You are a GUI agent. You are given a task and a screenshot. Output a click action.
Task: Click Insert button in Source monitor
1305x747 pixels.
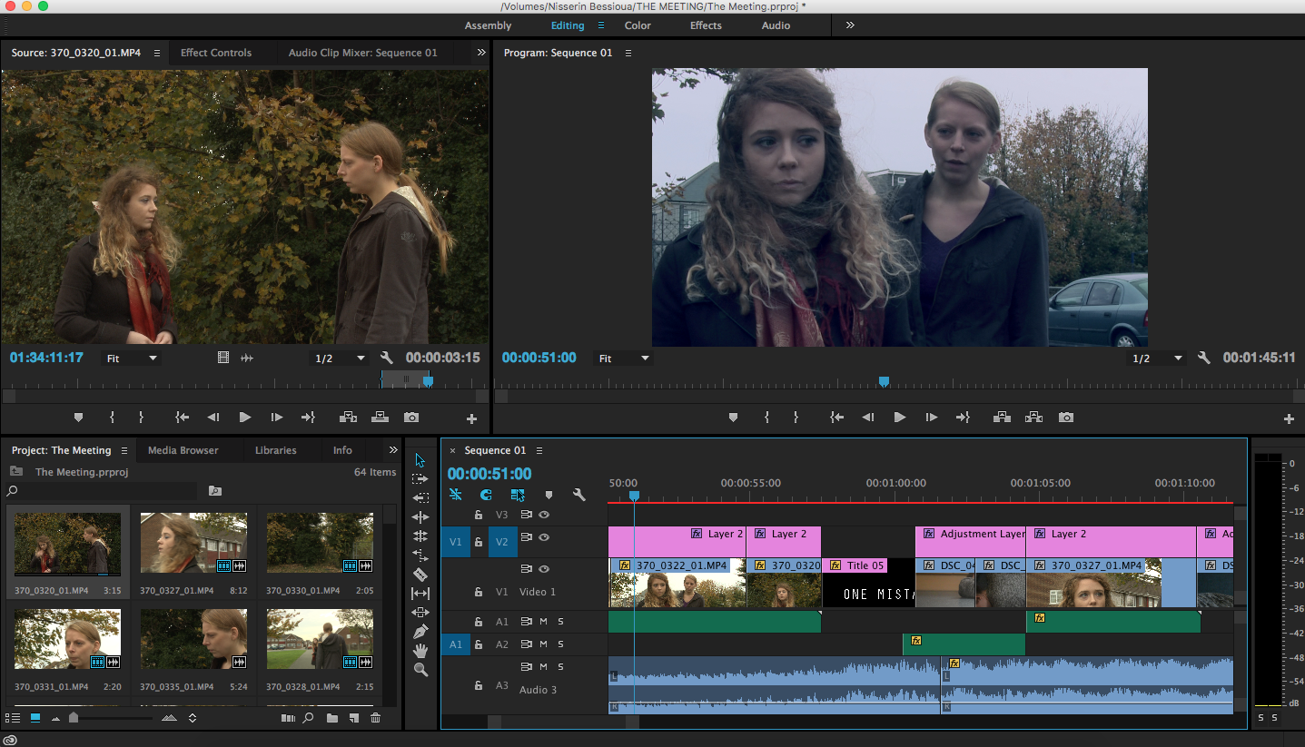pyautogui.click(x=348, y=418)
